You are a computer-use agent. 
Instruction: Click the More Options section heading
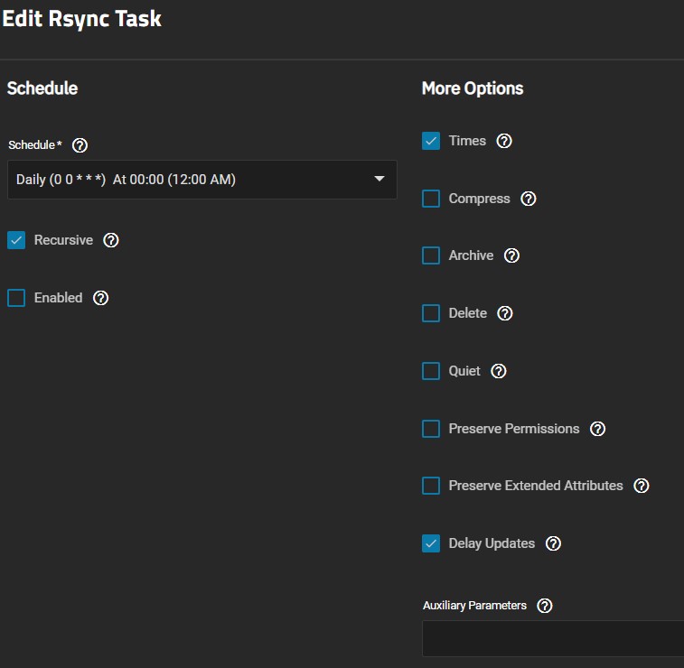[x=473, y=88]
